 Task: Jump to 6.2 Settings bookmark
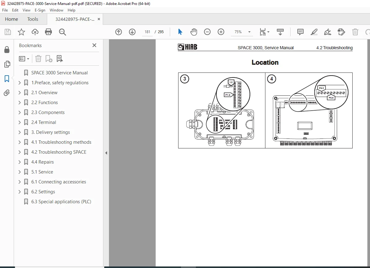(x=43, y=192)
